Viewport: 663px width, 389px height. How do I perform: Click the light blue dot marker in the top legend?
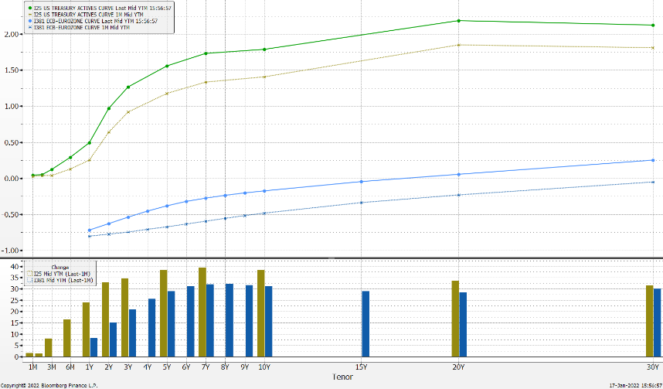pyautogui.click(x=30, y=21)
